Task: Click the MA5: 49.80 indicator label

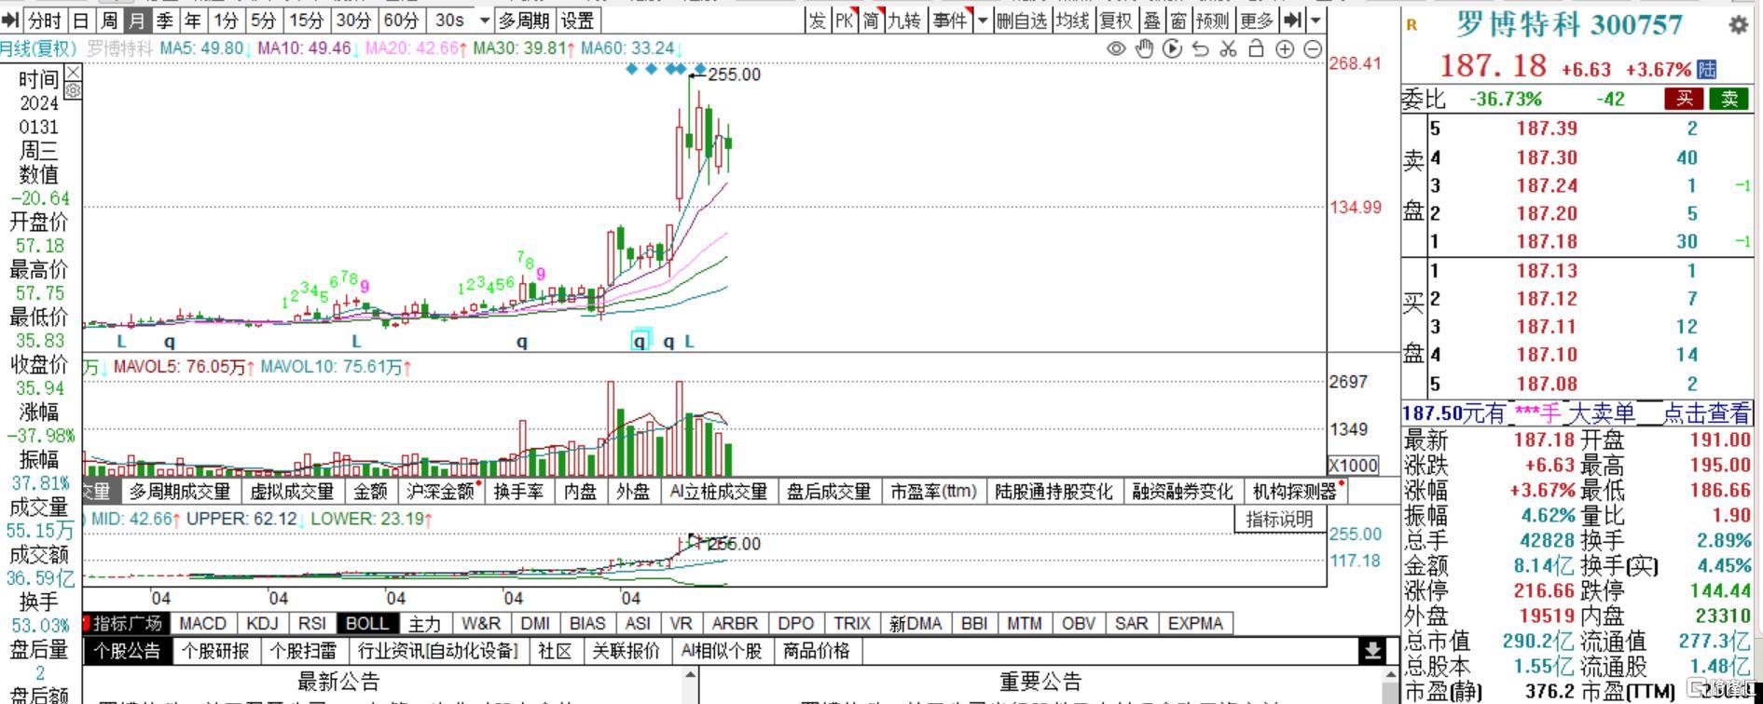Action: [201, 47]
